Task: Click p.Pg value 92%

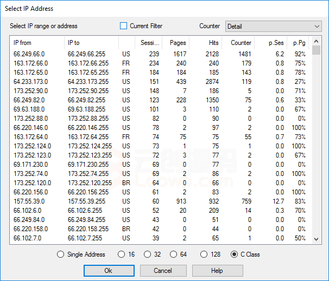Action: [300, 54]
